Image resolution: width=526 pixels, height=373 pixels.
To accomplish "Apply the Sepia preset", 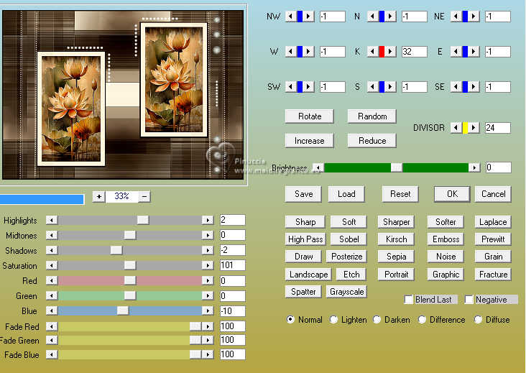I will click(396, 257).
